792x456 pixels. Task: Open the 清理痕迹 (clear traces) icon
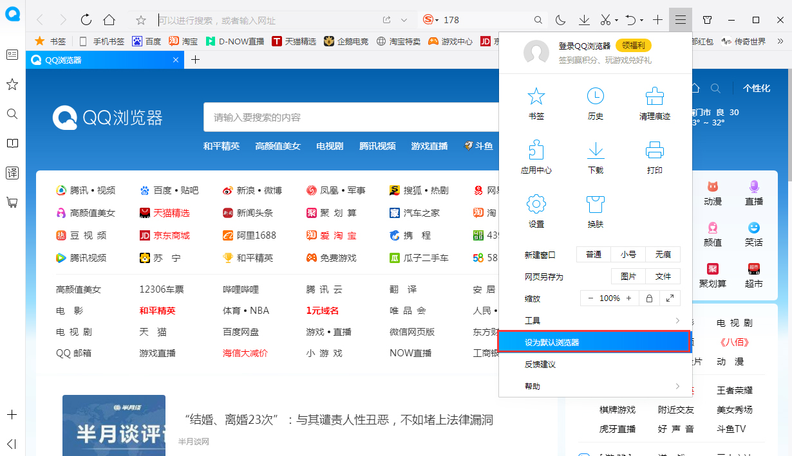(654, 98)
